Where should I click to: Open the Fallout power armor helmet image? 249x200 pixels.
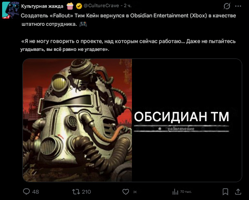(x=77, y=120)
